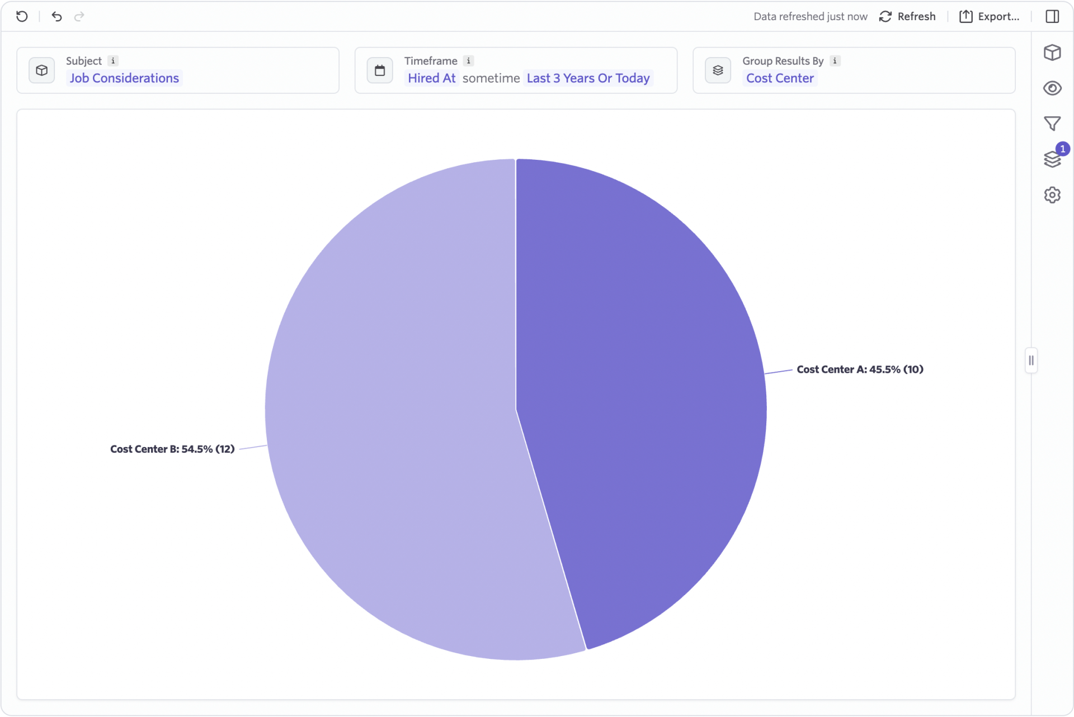Open report settings via the gear icon
Image resolution: width=1074 pixels, height=717 pixels.
(x=1053, y=194)
